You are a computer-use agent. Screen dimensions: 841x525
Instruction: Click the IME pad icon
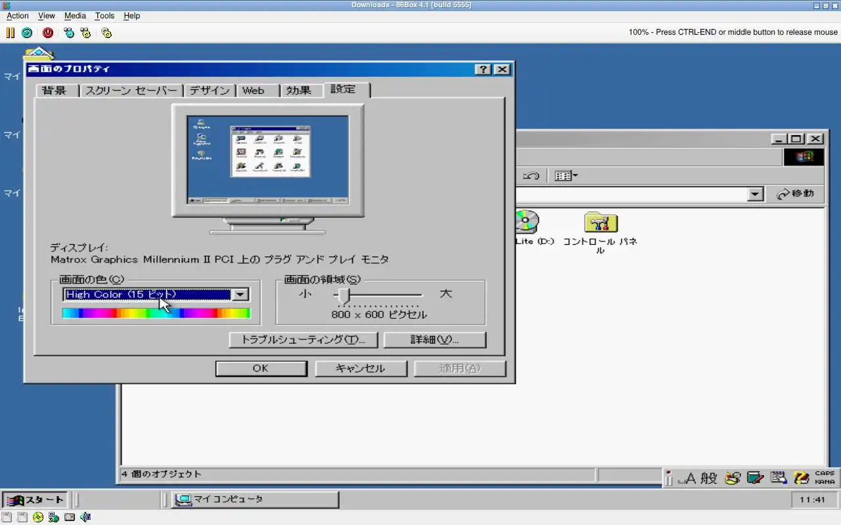coord(733,478)
